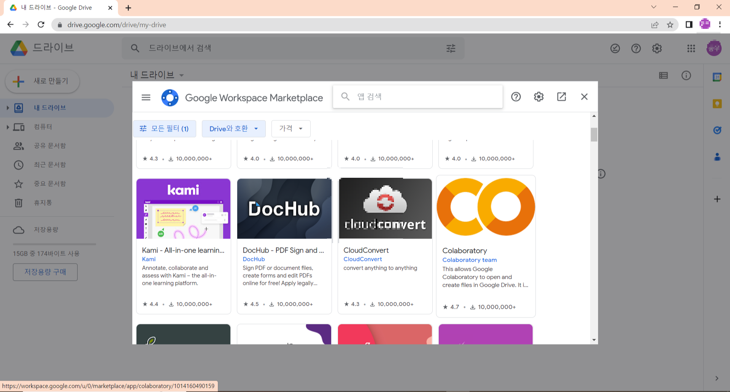Open the All filters (1) button

165,129
